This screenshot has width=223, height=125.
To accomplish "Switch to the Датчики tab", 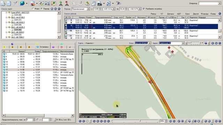I will pos(170,14).
